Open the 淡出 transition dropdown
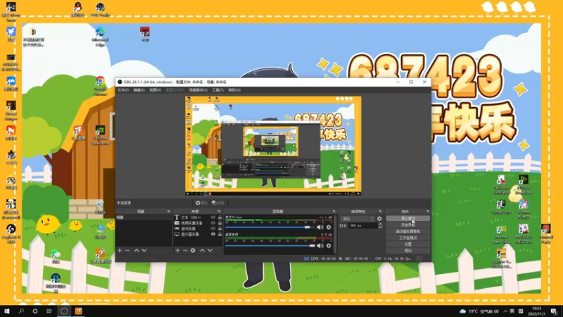The height and width of the screenshot is (317, 563). (358, 218)
